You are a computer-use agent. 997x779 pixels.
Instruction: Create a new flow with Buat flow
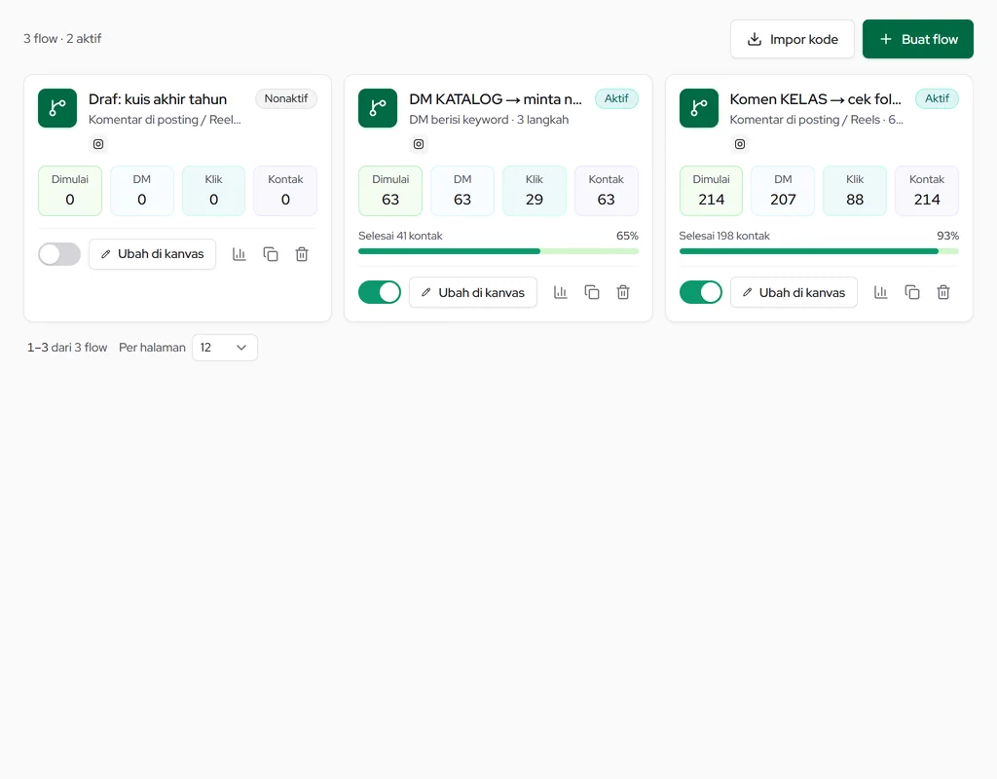pos(917,39)
